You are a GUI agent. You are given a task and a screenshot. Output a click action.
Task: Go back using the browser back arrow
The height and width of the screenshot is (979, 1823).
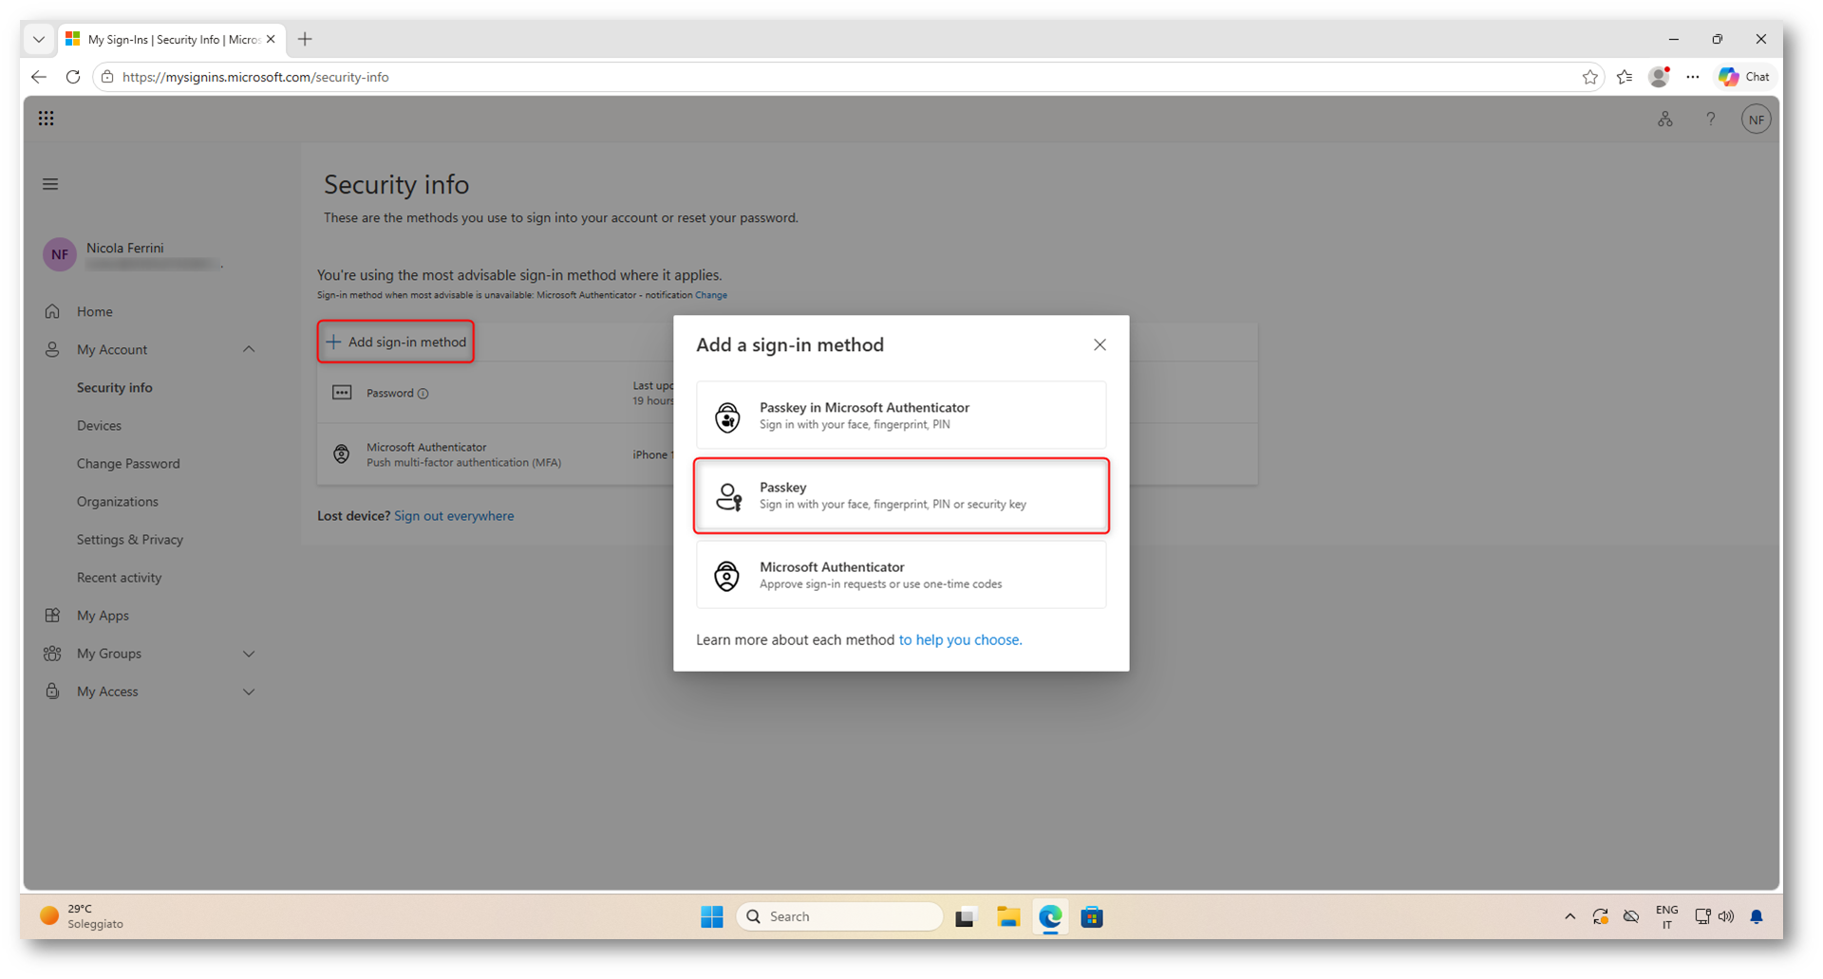(39, 77)
